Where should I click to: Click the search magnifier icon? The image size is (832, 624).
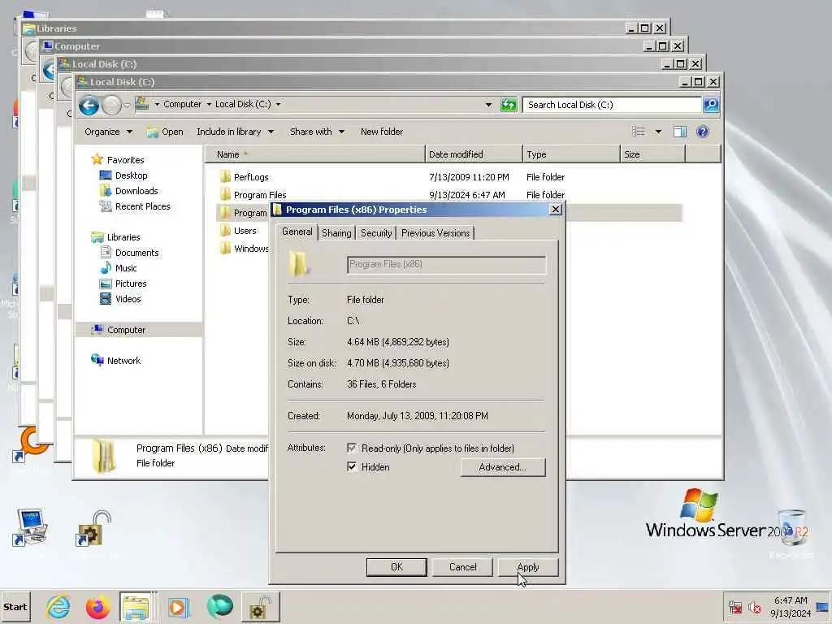tap(711, 105)
